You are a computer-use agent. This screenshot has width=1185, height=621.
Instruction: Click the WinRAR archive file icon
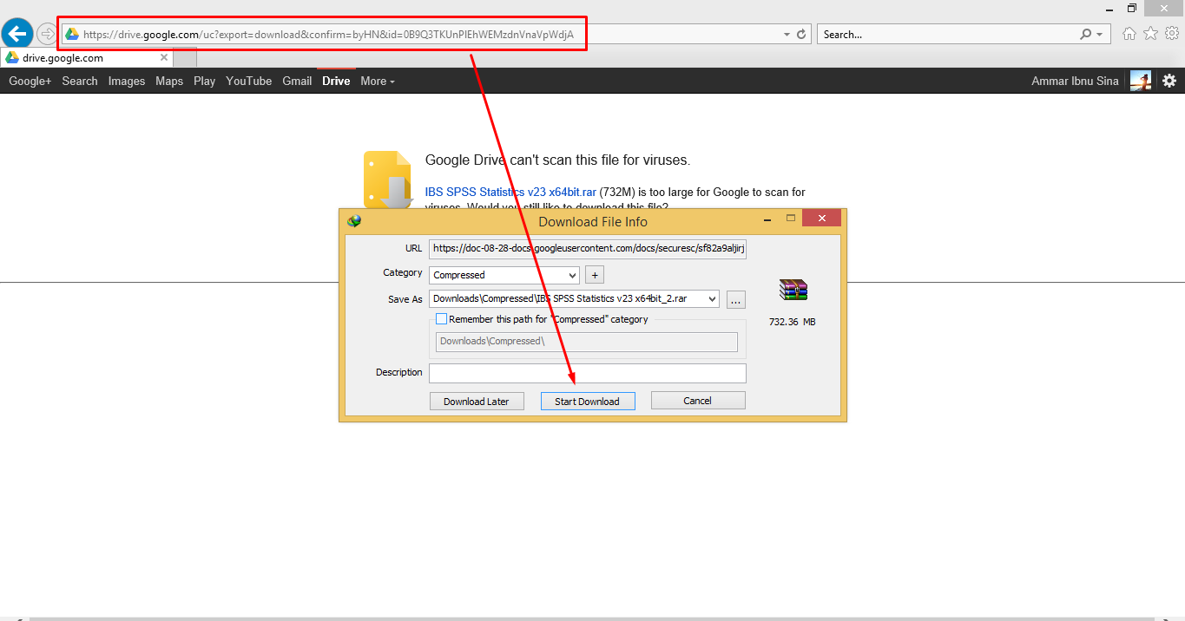coord(793,290)
